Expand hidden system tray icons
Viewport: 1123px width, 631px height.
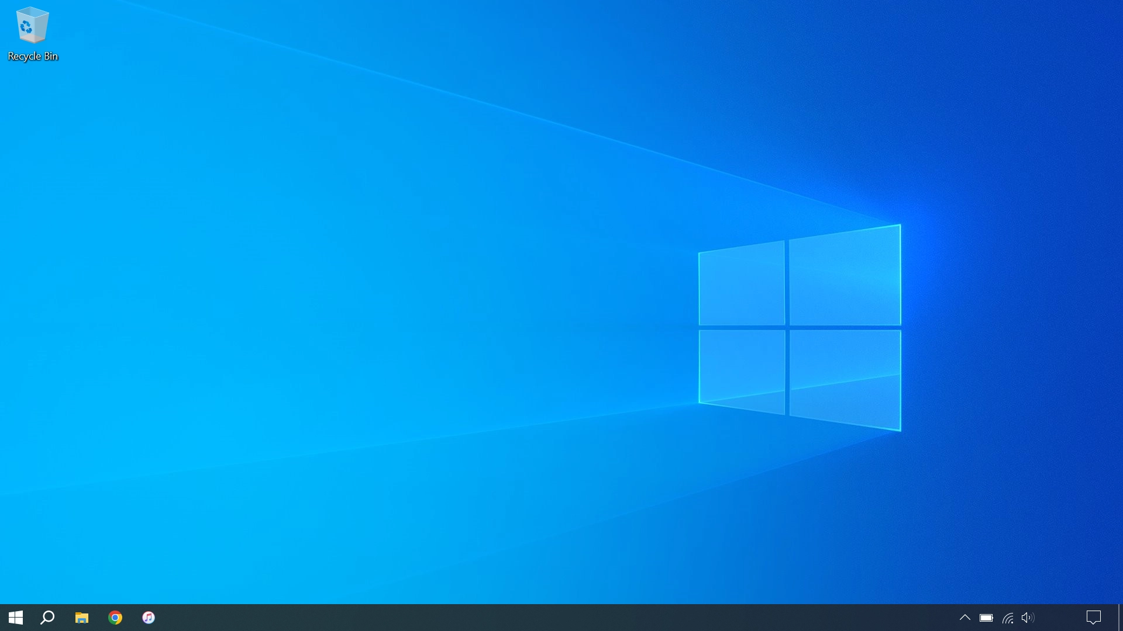point(965,618)
